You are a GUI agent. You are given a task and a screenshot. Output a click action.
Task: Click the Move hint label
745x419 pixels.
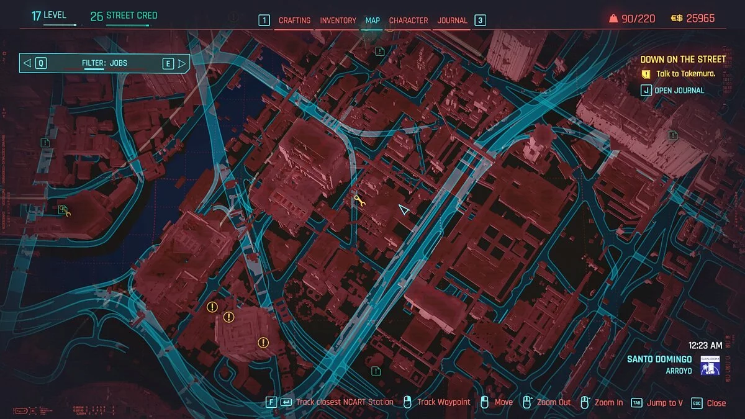(x=503, y=402)
